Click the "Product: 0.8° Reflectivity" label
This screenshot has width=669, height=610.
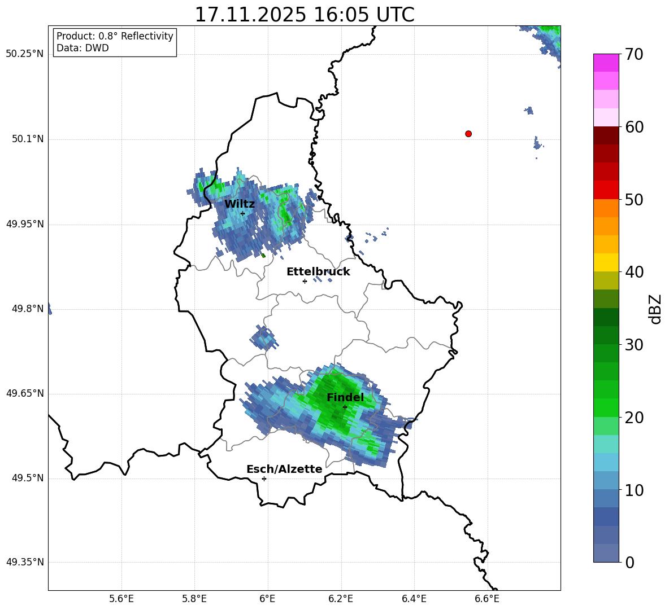[x=115, y=36]
